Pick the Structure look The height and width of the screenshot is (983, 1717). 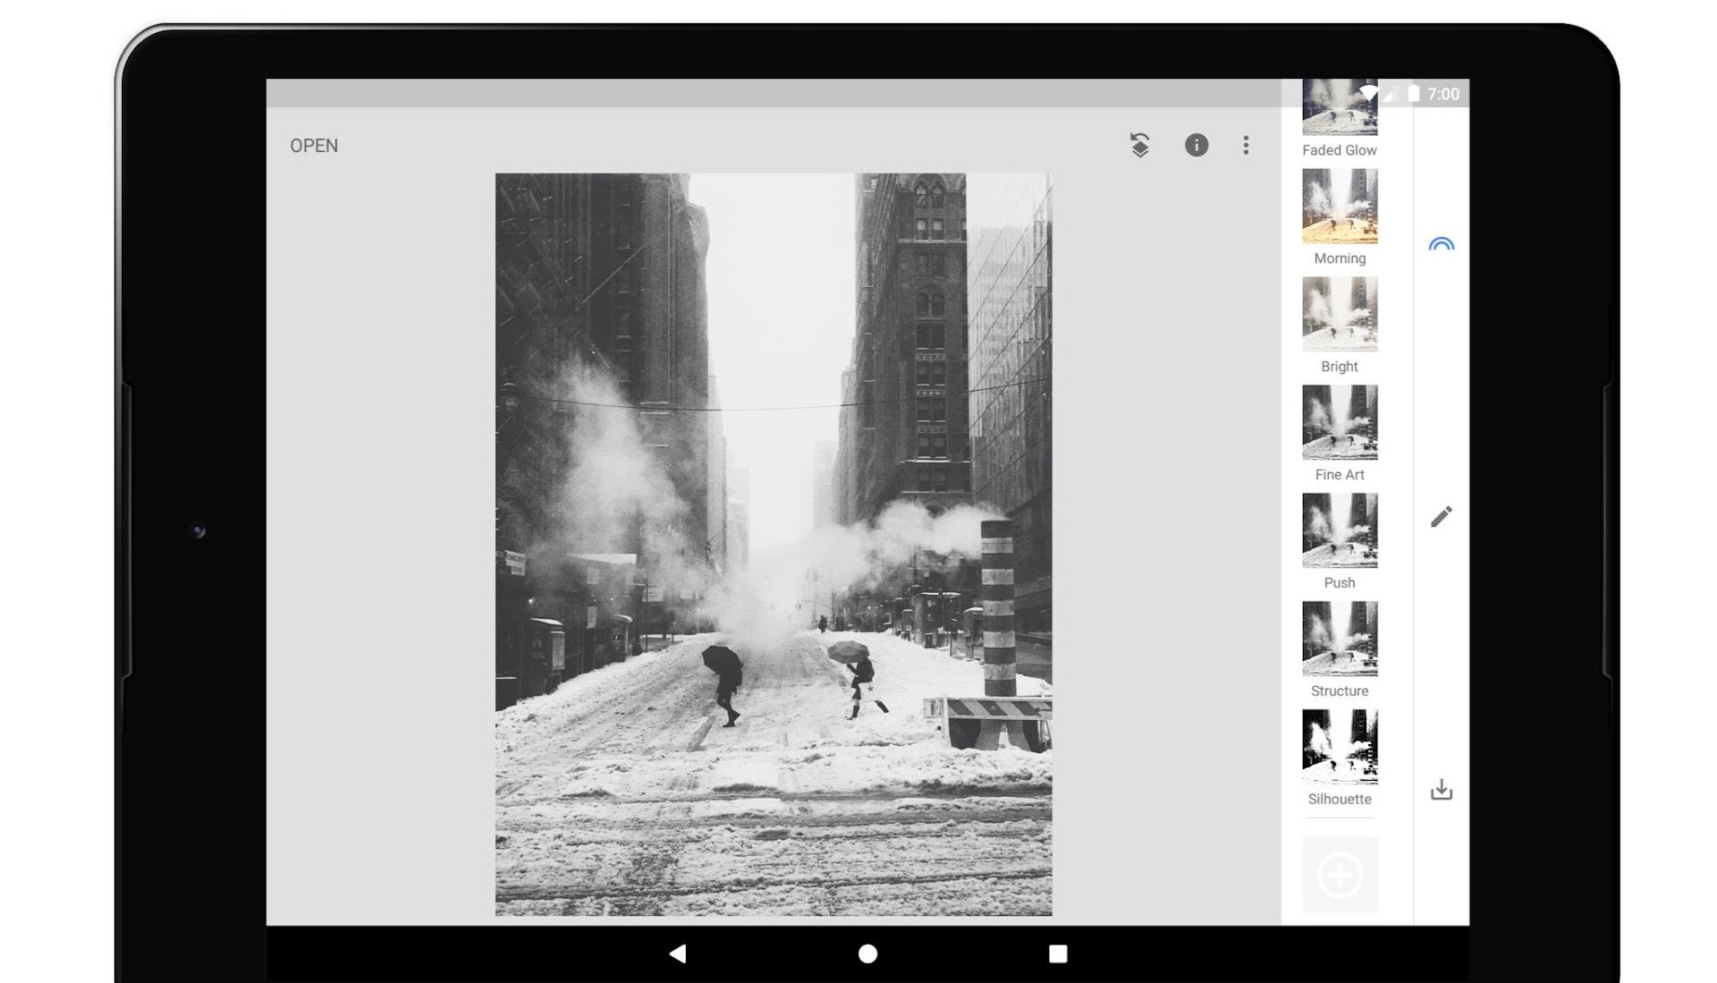coord(1339,640)
